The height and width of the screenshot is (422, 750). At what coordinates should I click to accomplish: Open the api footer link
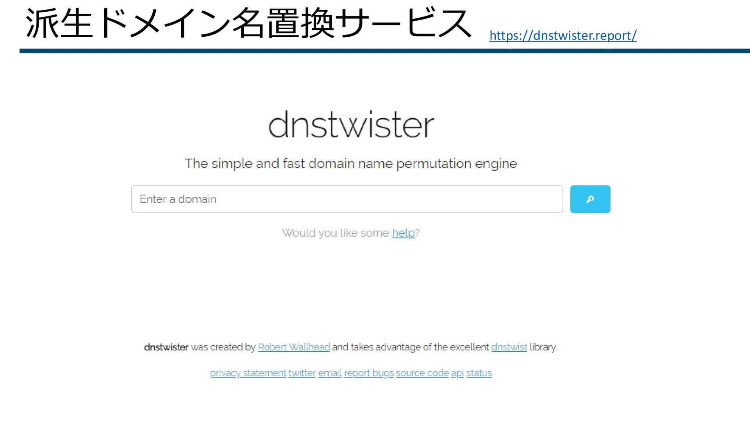point(457,373)
